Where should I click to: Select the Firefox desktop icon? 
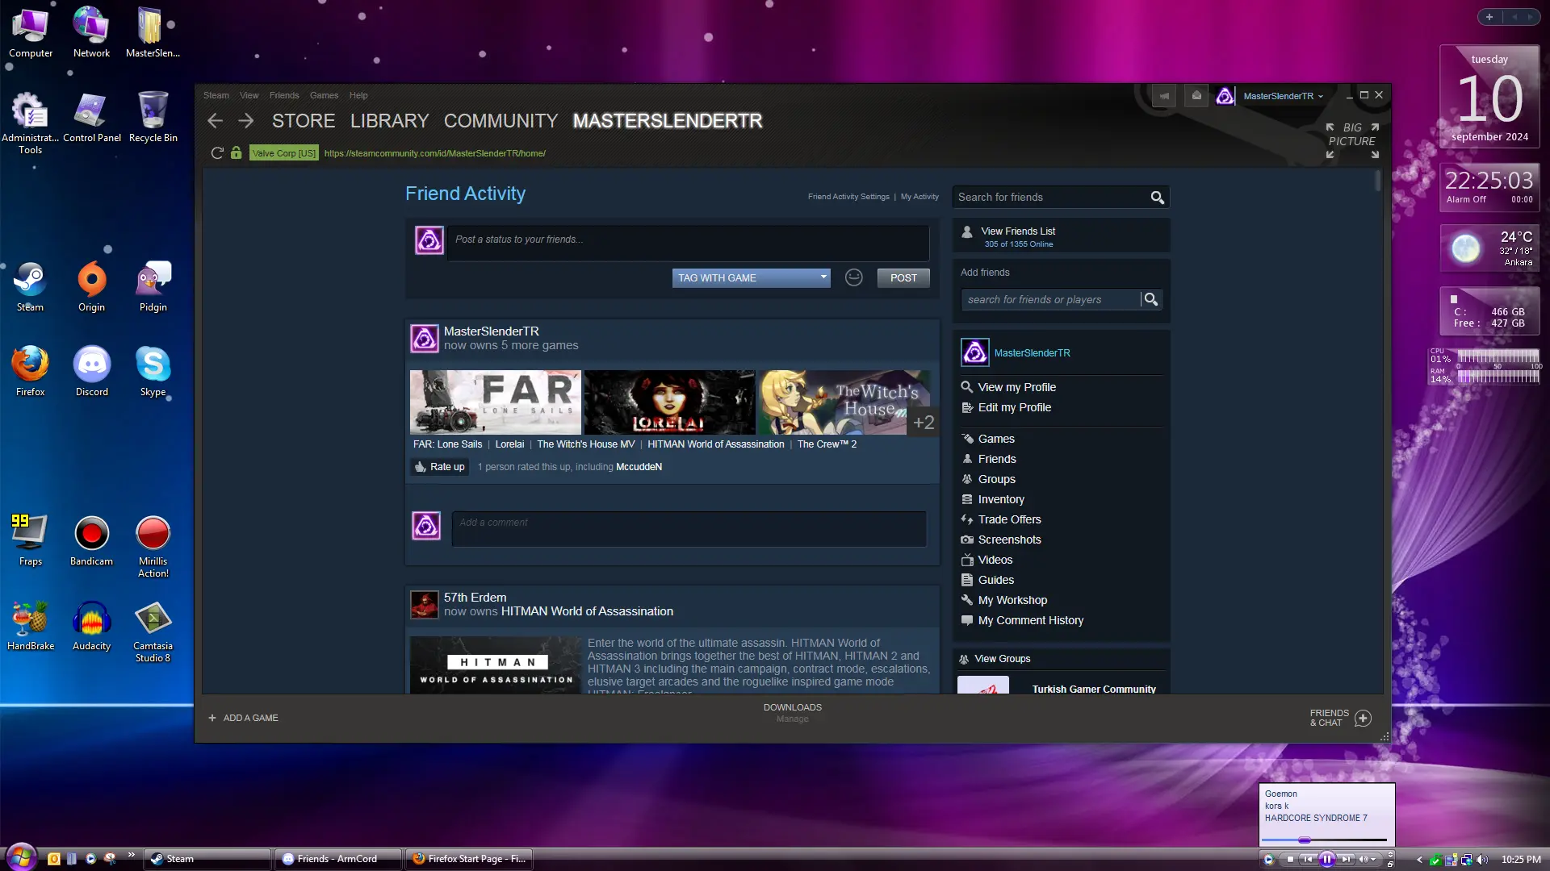[x=31, y=372]
